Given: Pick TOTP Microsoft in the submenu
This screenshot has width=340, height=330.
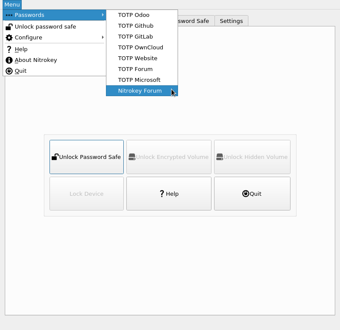Looking at the screenshot, I should pos(139,80).
